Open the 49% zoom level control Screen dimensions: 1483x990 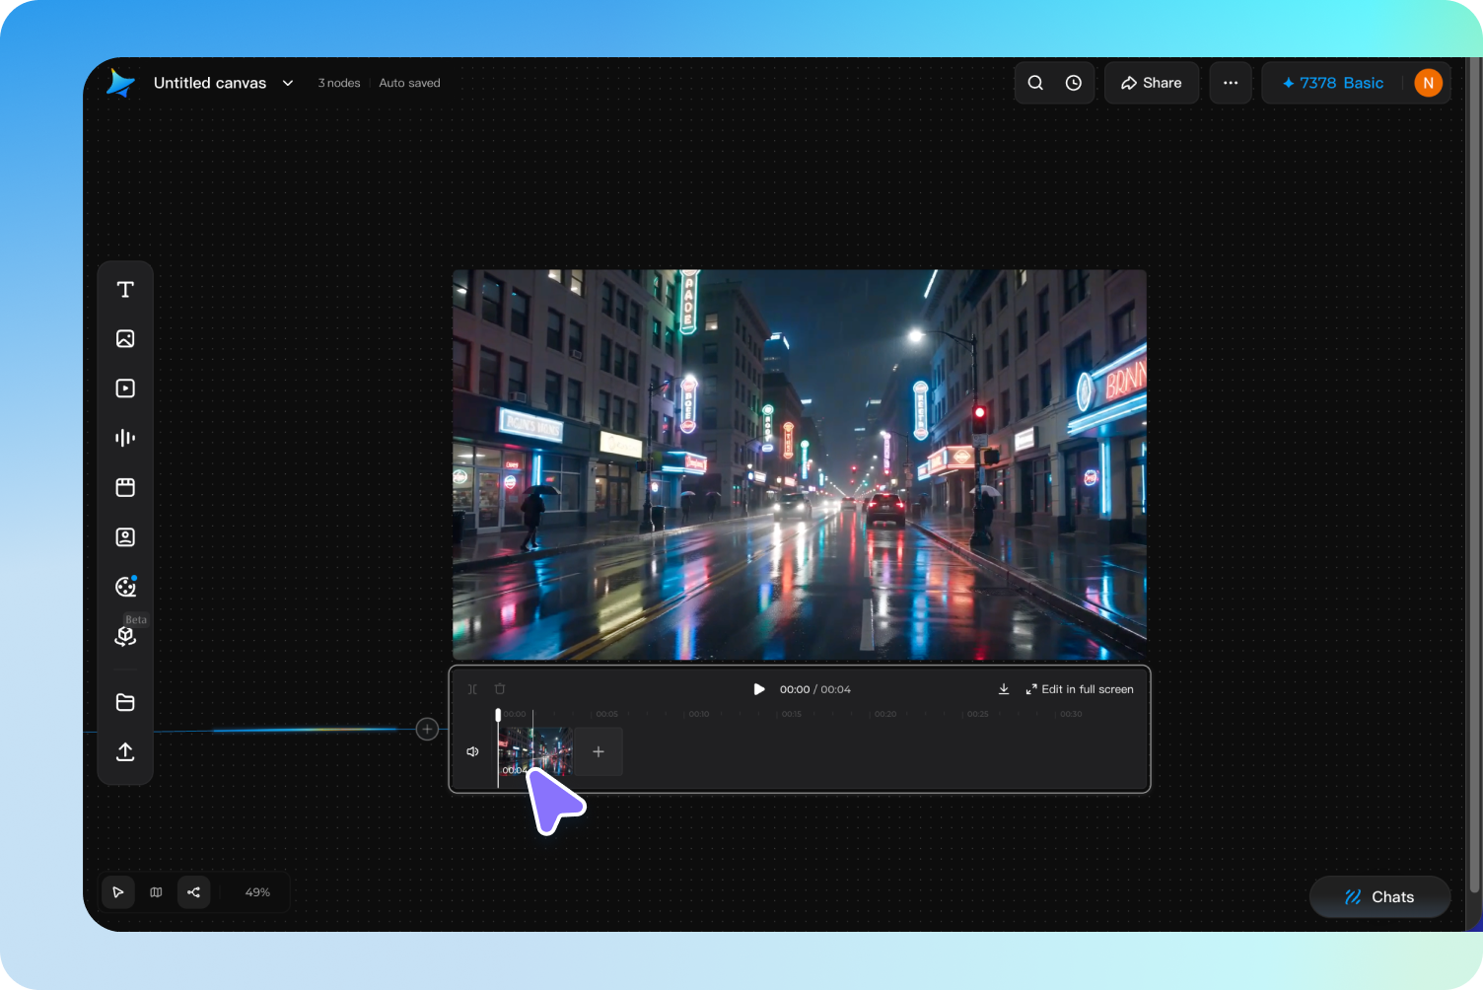coord(257,892)
